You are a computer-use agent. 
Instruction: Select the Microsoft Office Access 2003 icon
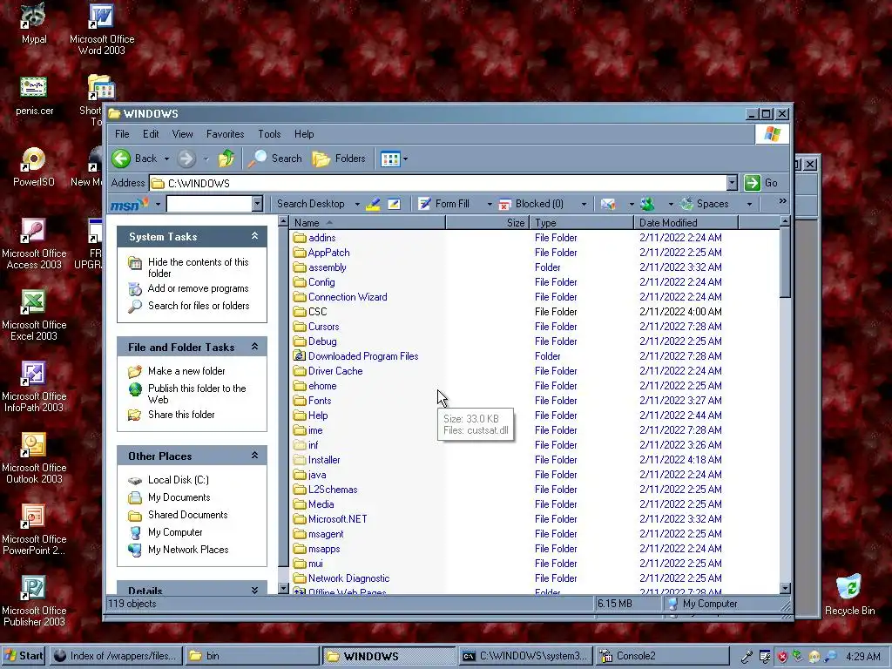[34, 244]
